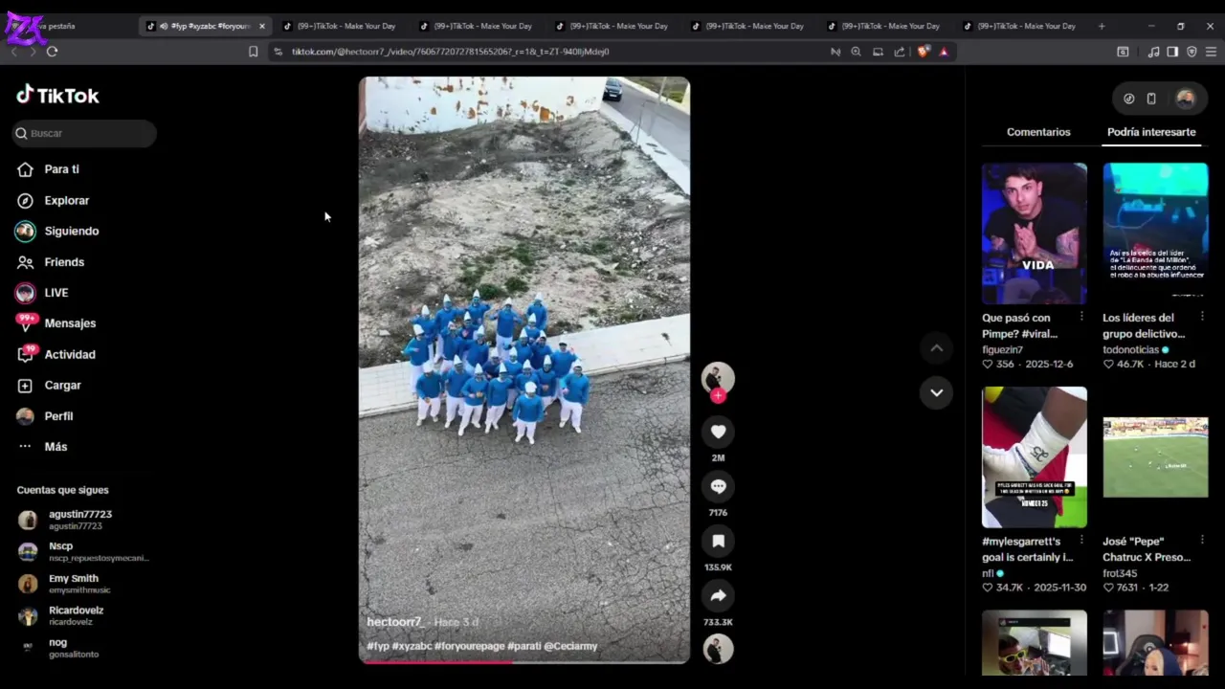The width and height of the screenshot is (1225, 689).
Task: Like the video with heart icon
Action: 718,432
